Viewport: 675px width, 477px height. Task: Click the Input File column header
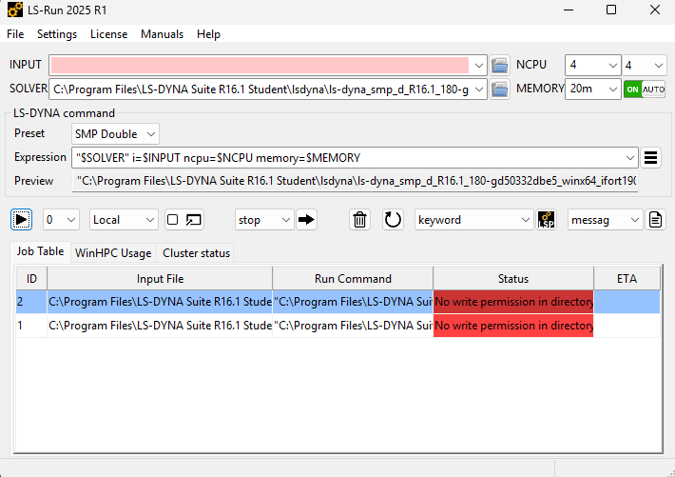pos(160,279)
